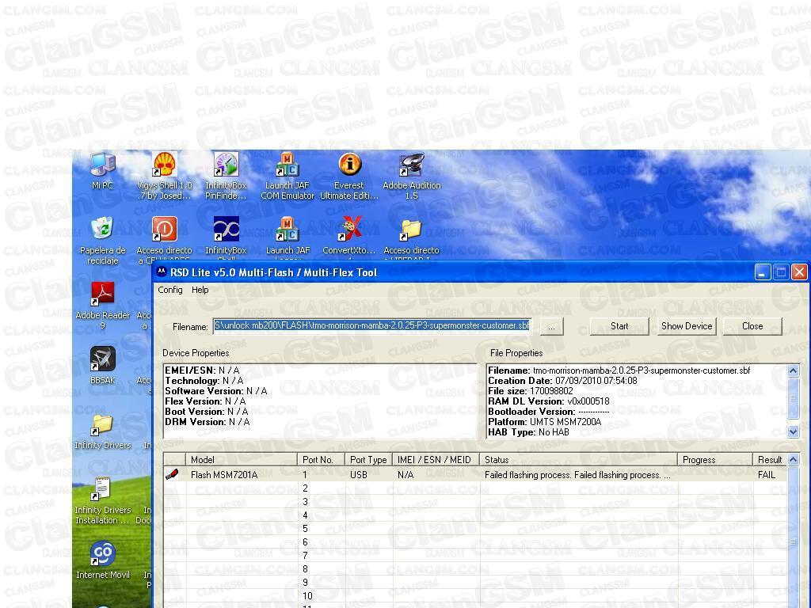Image resolution: width=811 pixels, height=608 pixels.
Task: Launch ConvertXto shortcut icon
Action: (x=349, y=230)
